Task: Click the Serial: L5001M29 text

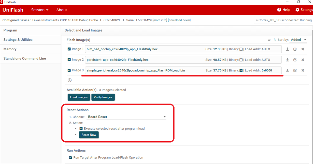Action: [x=139, y=20]
